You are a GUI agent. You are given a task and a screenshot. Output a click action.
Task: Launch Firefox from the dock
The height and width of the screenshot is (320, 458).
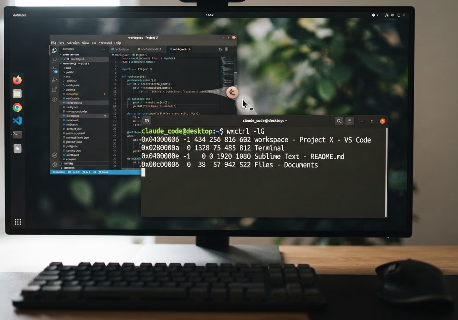click(x=17, y=80)
